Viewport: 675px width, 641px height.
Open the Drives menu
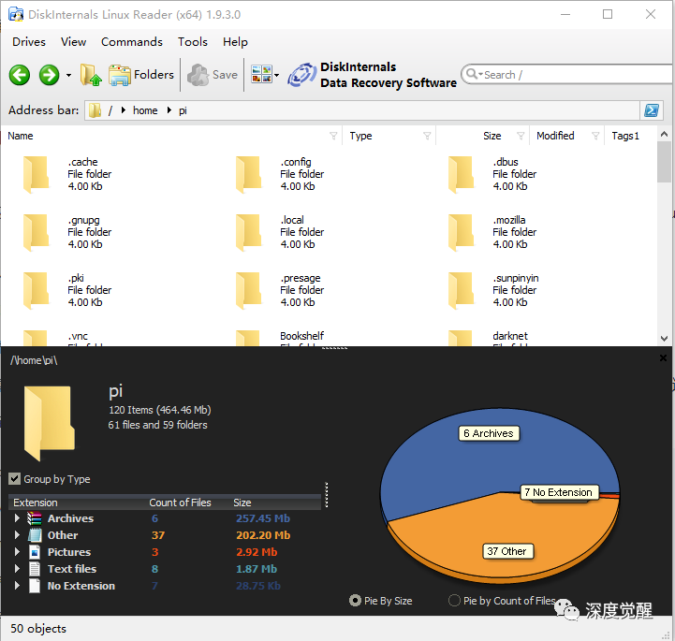point(29,42)
